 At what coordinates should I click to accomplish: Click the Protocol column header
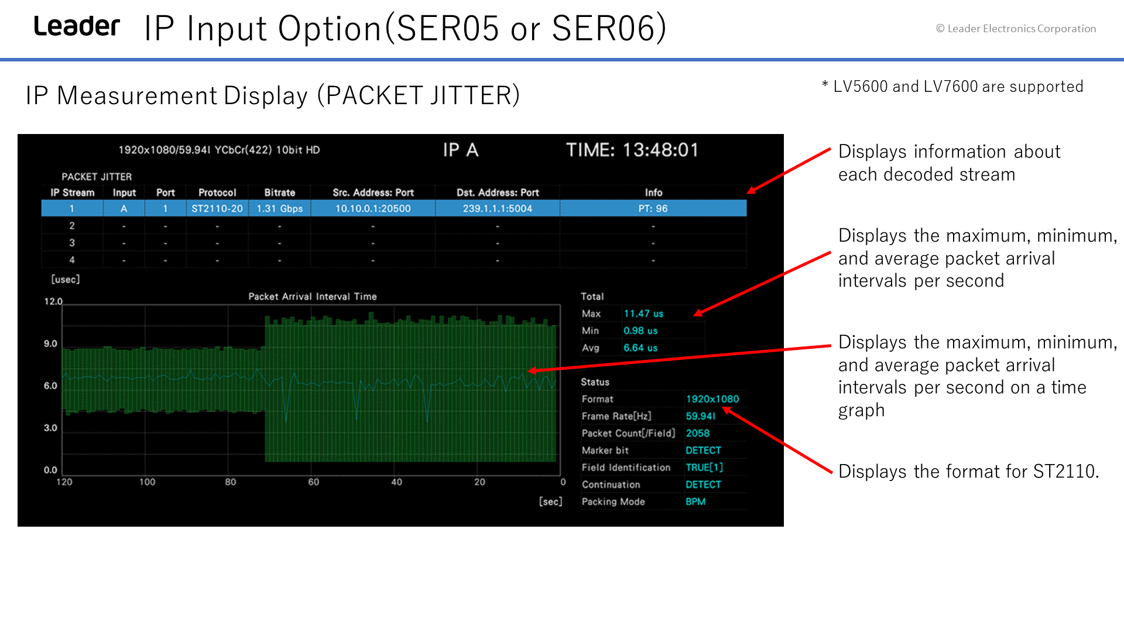[217, 193]
